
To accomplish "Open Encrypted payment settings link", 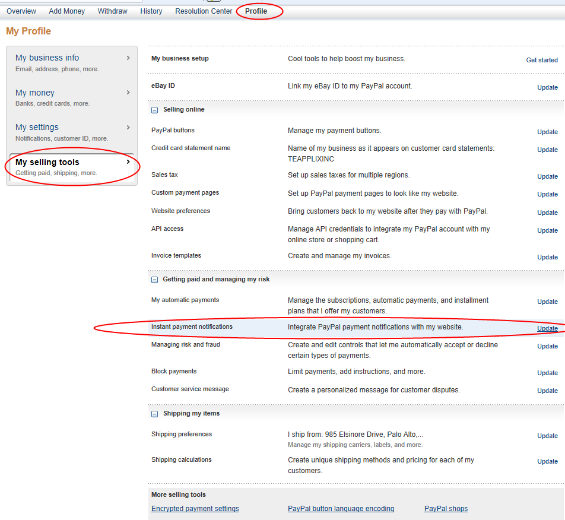I will 195,509.
